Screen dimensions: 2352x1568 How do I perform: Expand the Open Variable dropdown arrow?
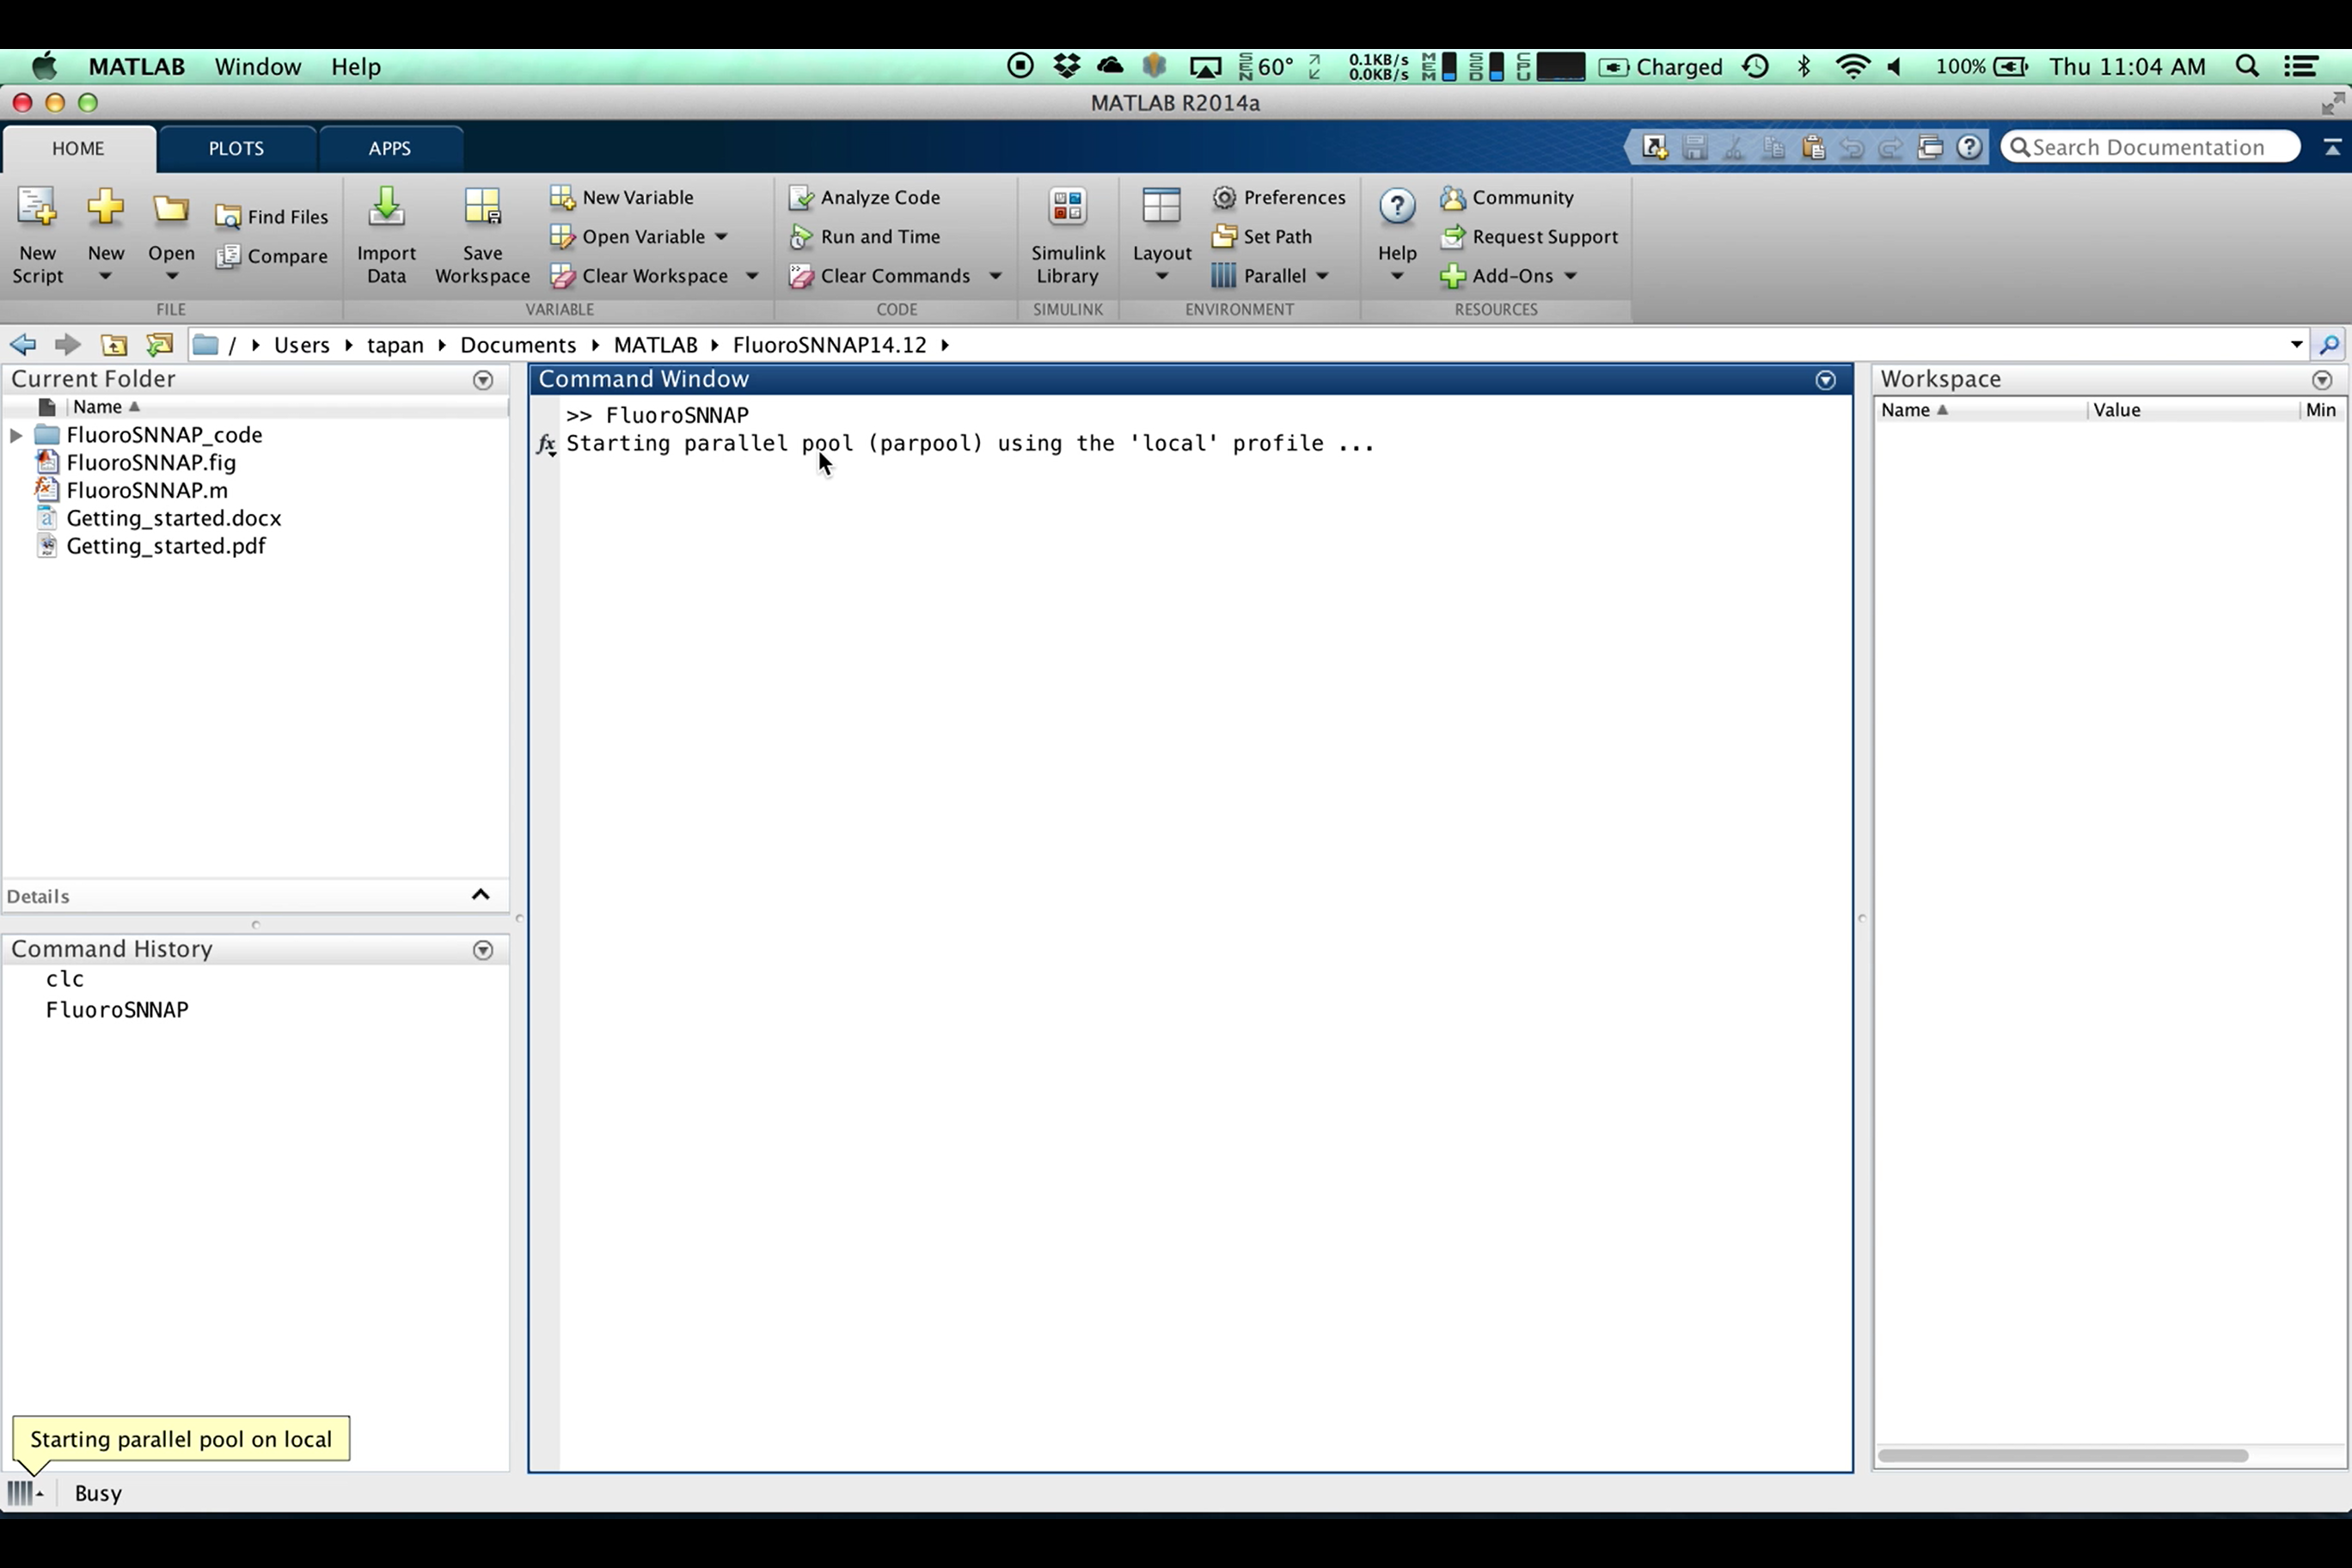click(721, 237)
